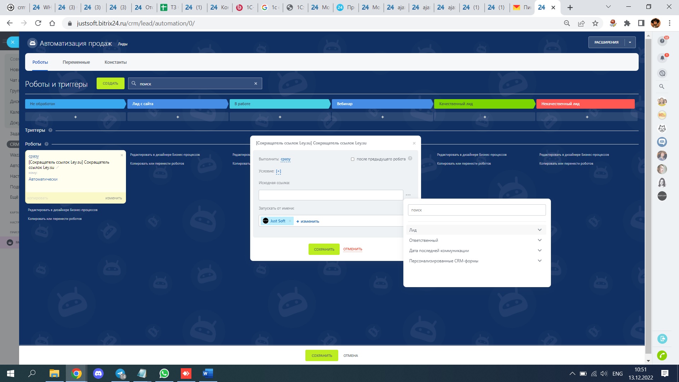Reload the page in Chrome

pos(38,23)
